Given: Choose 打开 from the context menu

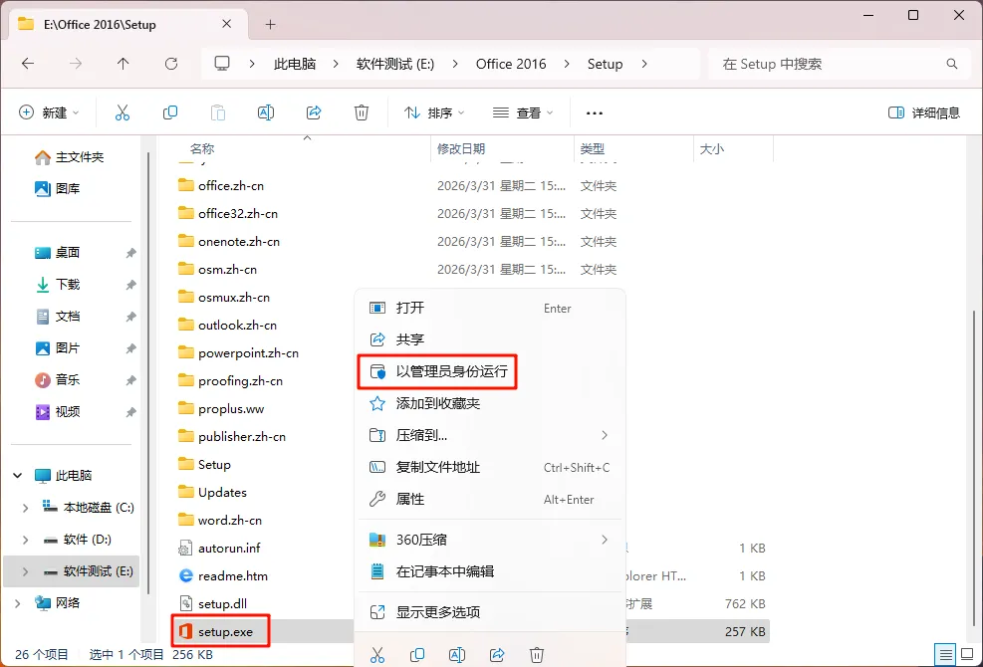Looking at the screenshot, I should pyautogui.click(x=490, y=308).
